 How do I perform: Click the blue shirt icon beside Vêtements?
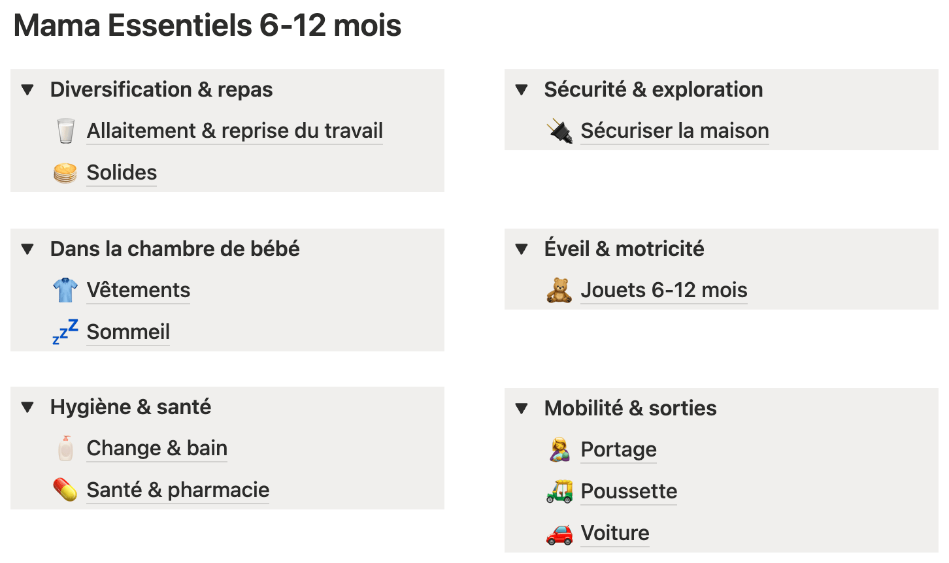[65, 291]
